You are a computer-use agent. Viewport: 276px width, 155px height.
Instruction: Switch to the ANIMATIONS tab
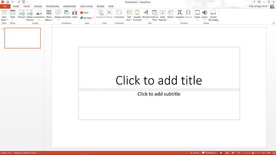pyautogui.click(x=70, y=6)
